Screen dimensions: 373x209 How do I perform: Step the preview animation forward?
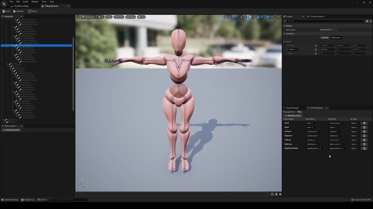280,194
